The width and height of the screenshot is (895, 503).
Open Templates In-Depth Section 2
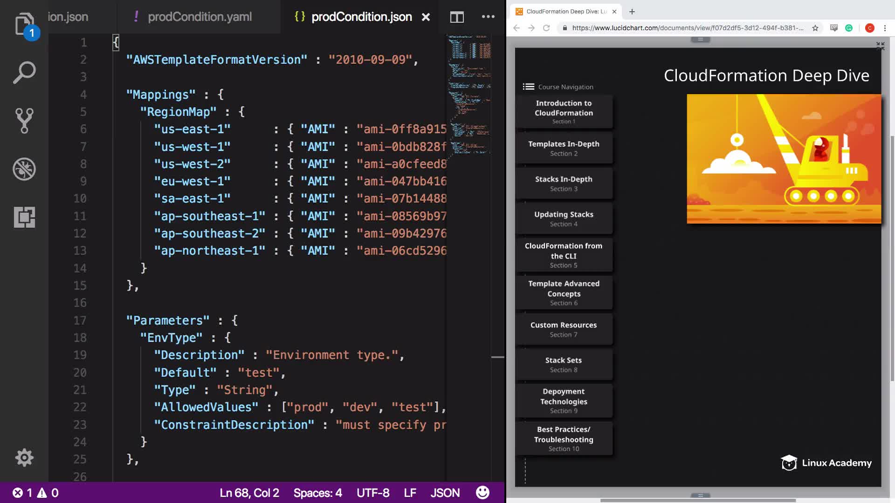[564, 148]
